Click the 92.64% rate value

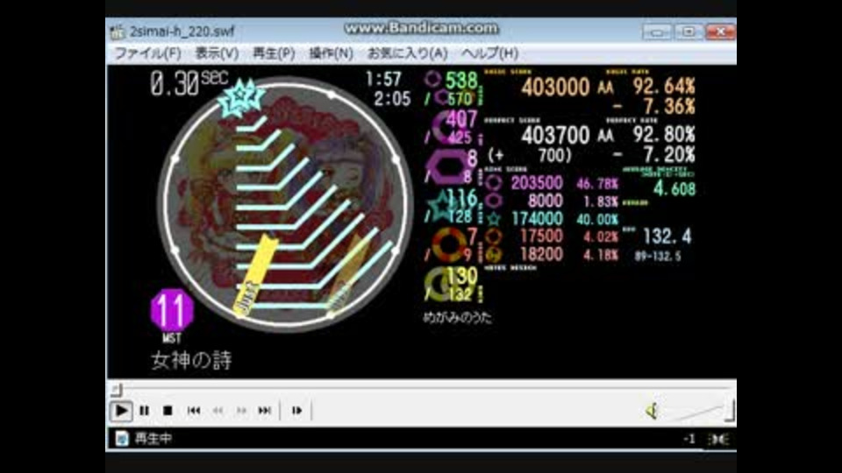[x=664, y=86]
